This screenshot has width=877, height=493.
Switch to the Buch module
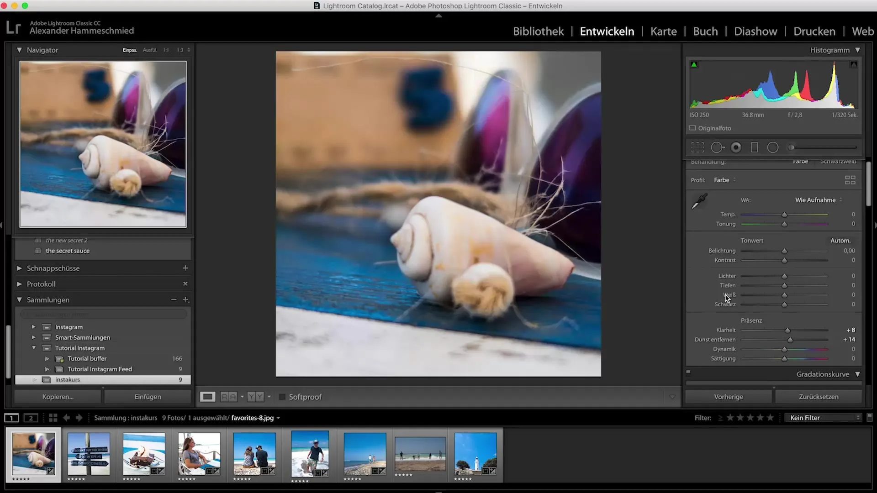pyautogui.click(x=705, y=31)
